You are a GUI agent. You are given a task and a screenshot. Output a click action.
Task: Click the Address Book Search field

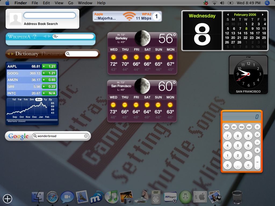point(50,15)
